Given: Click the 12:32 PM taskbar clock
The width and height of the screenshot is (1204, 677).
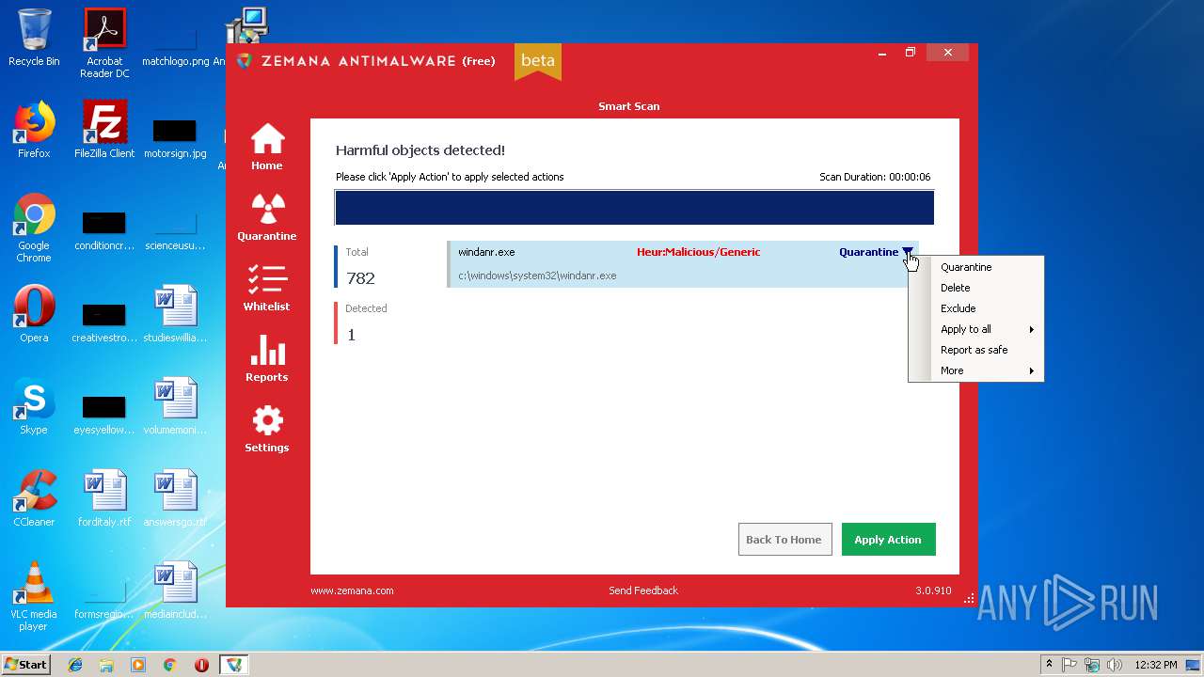Looking at the screenshot, I should 1156,665.
